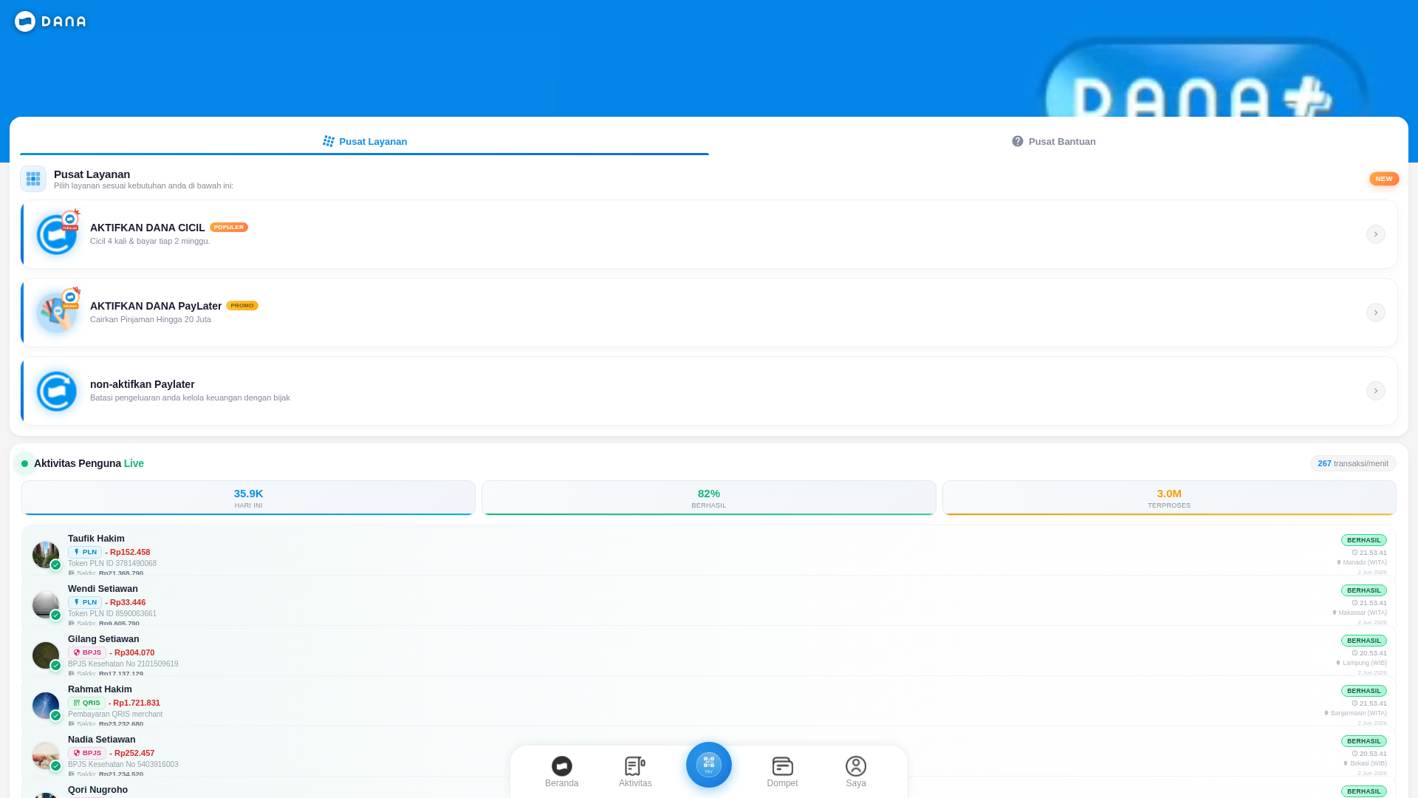Viewport: 1418px width, 798px height.
Task: Select the 3.0M TERPROSES stat card
Action: click(x=1169, y=498)
